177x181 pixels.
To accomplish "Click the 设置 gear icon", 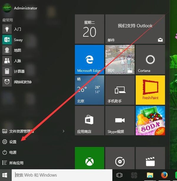I will tap(5, 142).
